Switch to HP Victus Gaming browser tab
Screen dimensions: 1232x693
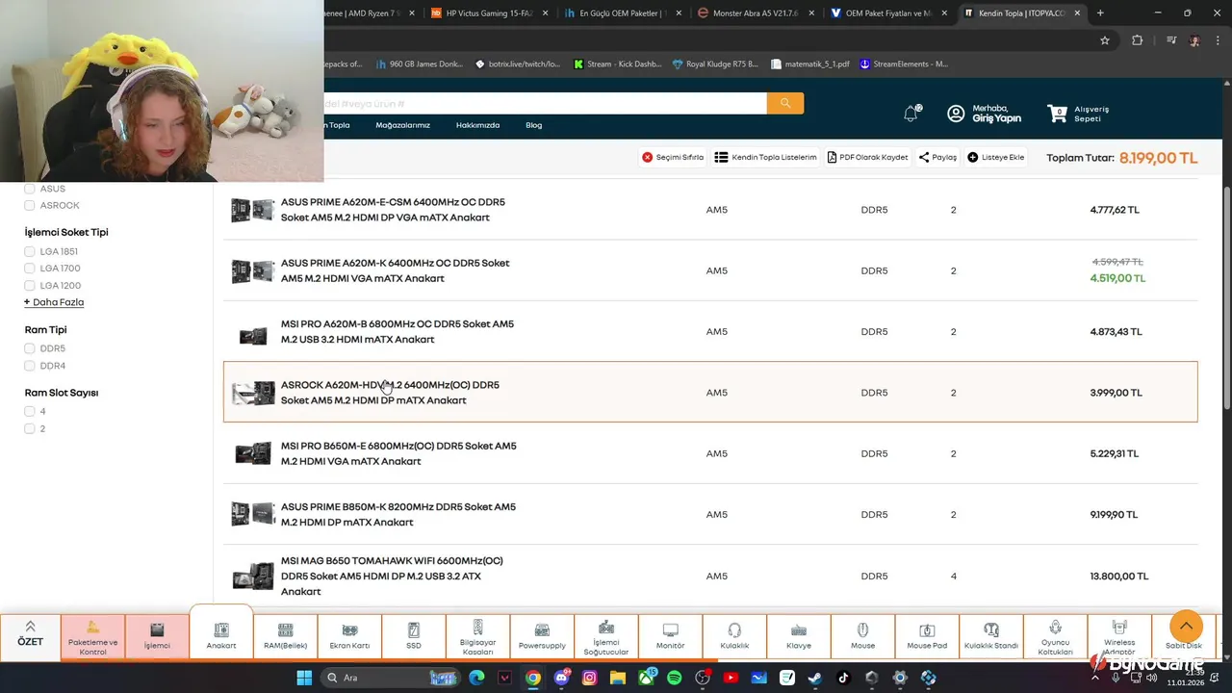click(491, 13)
